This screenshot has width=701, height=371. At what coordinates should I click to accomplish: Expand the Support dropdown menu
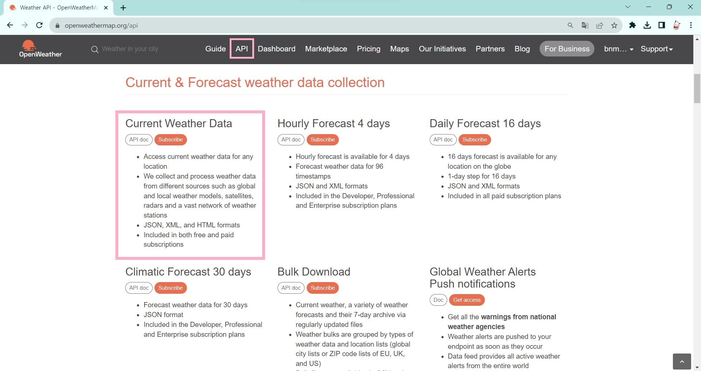coord(656,49)
